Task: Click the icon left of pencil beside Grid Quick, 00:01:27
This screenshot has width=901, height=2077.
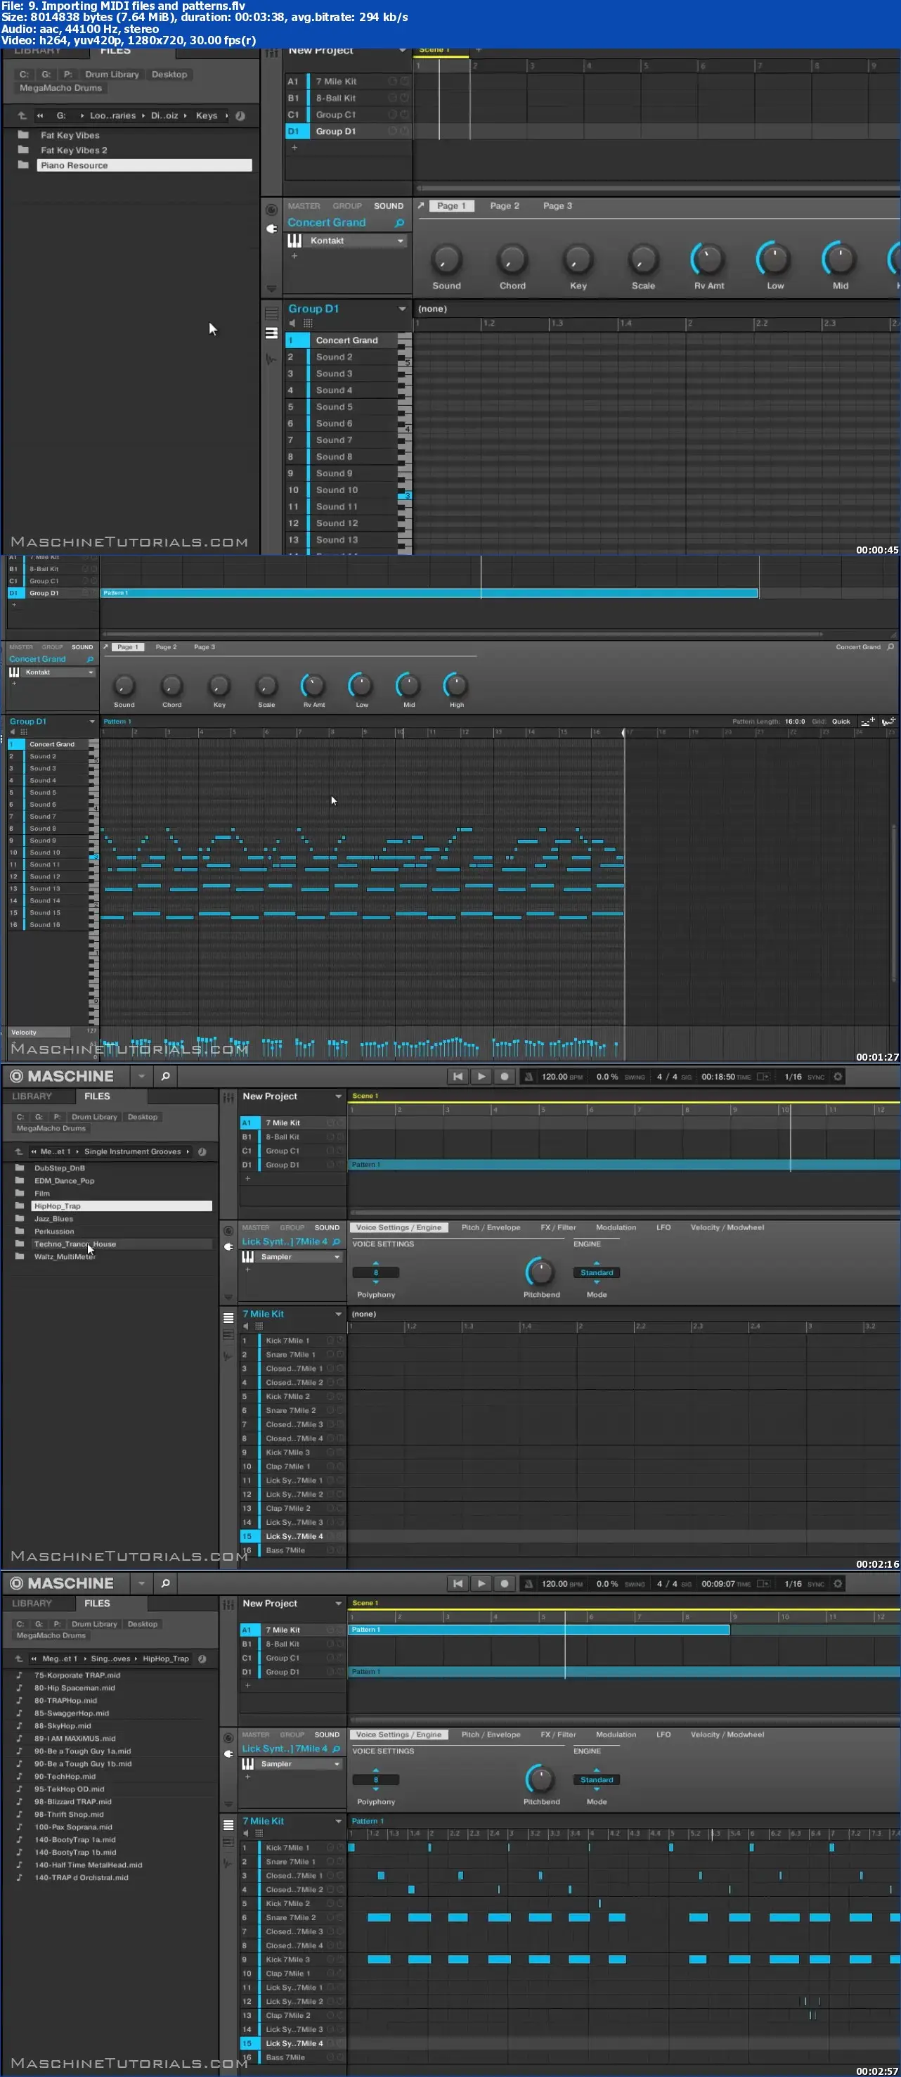Action: (868, 722)
